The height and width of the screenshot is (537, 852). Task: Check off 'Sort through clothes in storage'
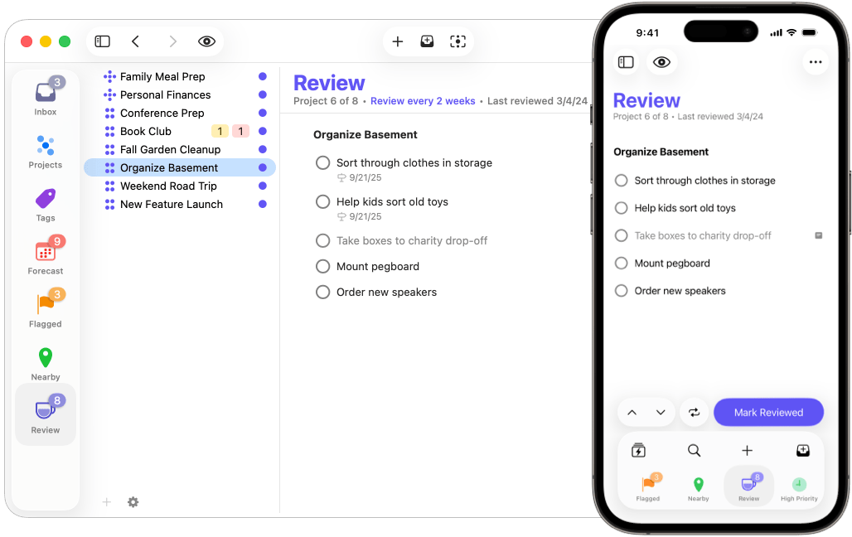tap(322, 162)
